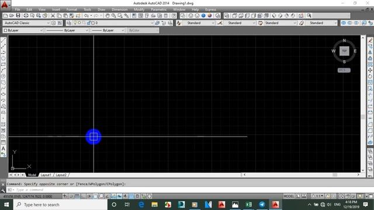This screenshot has height=210, width=374.
Task: Click the Windows search box
Action: pyautogui.click(x=60, y=205)
